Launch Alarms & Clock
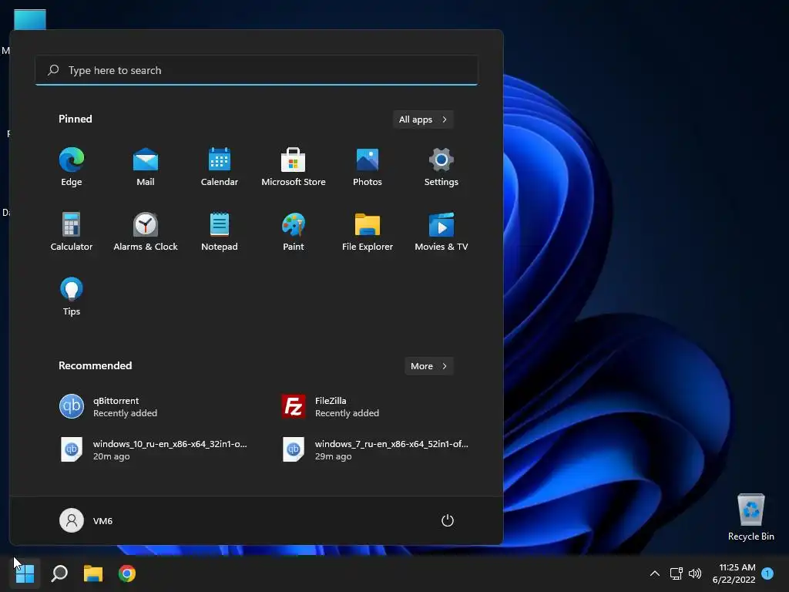Viewport: 789px width, 592px height. pyautogui.click(x=146, y=231)
